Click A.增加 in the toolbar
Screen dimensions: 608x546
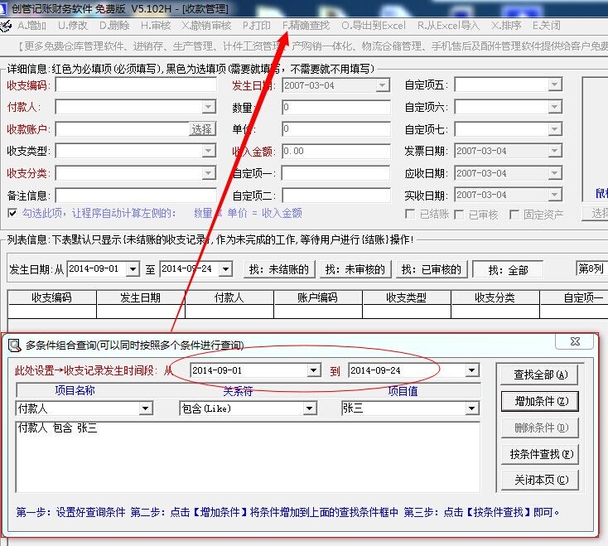[x=31, y=26]
